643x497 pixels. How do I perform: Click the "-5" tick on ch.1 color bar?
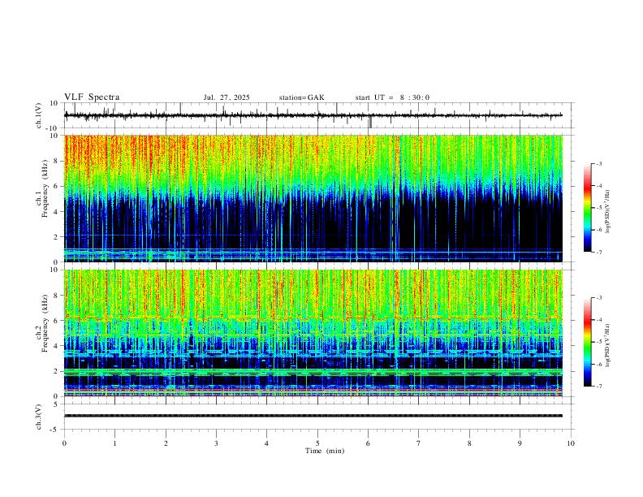click(x=598, y=208)
